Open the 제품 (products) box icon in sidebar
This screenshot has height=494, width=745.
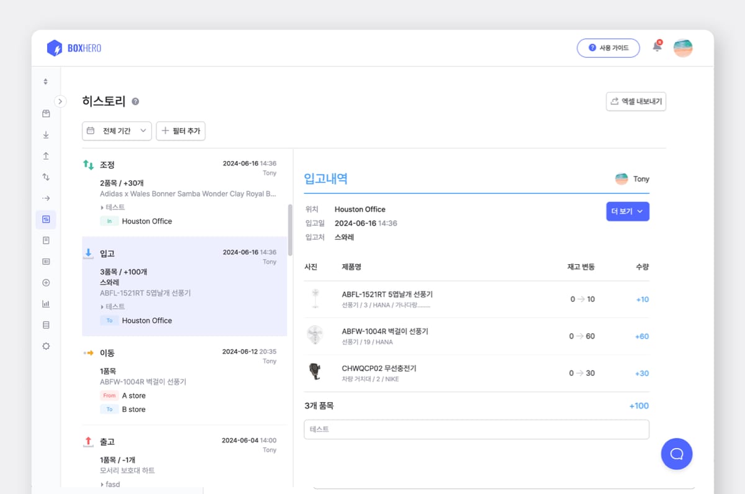(x=45, y=113)
